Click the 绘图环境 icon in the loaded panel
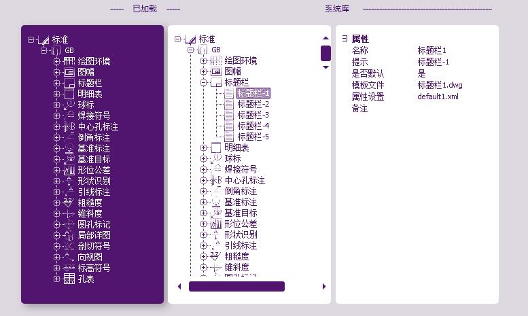 coord(69,61)
